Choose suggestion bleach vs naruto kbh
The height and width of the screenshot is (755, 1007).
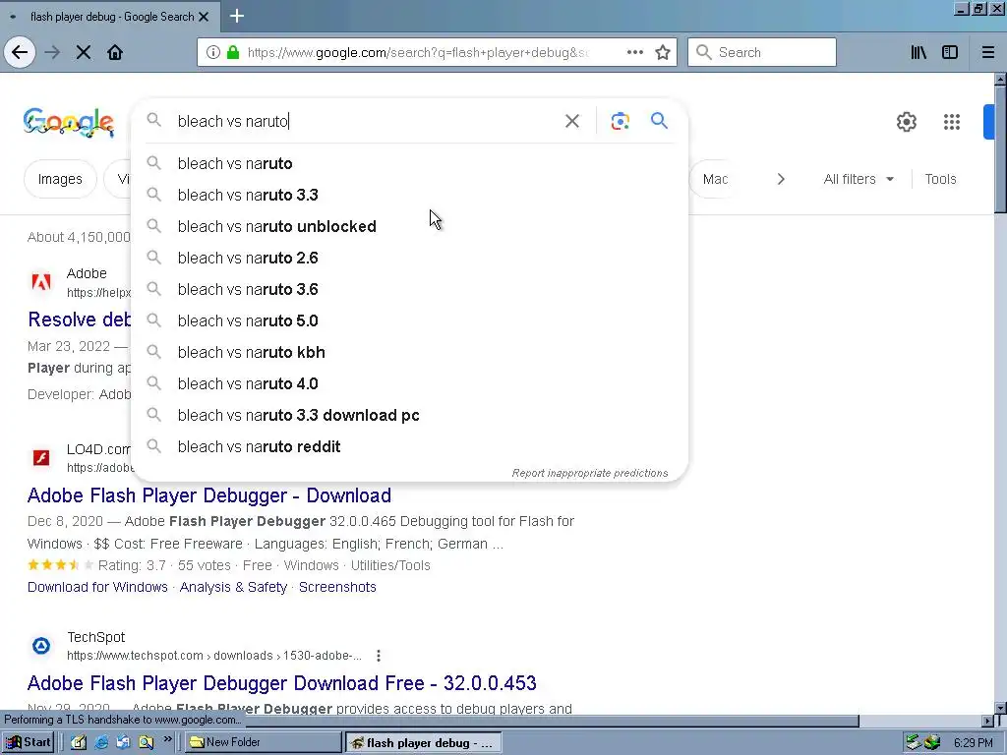(x=409, y=353)
